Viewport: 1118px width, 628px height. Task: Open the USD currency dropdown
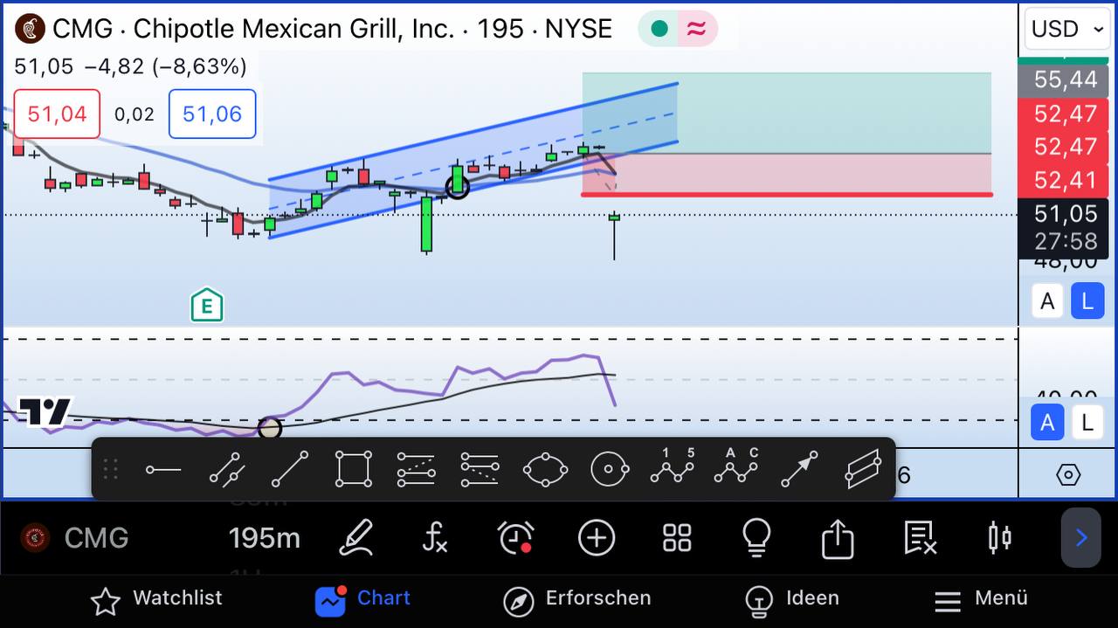[x=1067, y=30]
